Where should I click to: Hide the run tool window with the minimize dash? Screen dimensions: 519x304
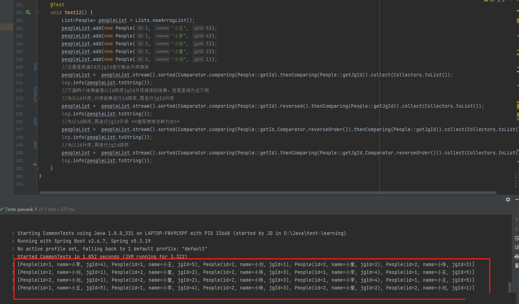pyautogui.click(x=517, y=199)
